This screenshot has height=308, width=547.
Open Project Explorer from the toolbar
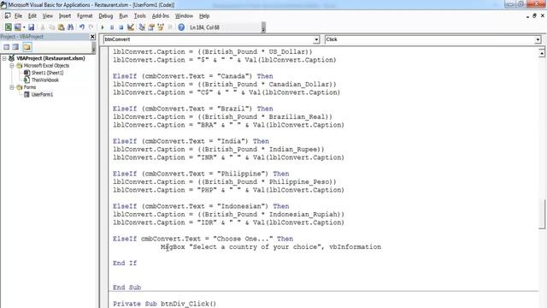pyautogui.click(x=142, y=27)
